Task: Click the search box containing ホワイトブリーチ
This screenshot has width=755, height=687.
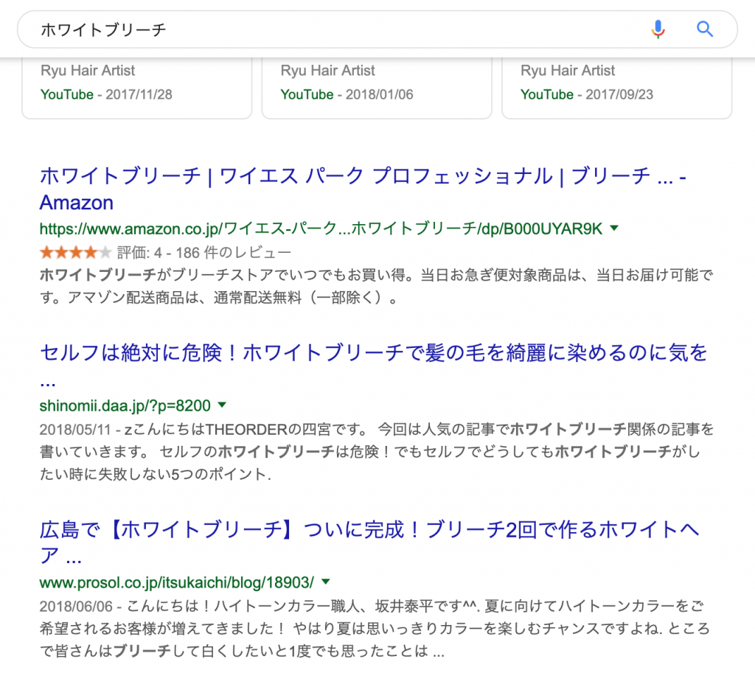Action: click(x=377, y=29)
